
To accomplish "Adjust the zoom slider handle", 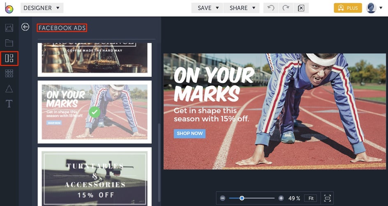I will click(242, 198).
